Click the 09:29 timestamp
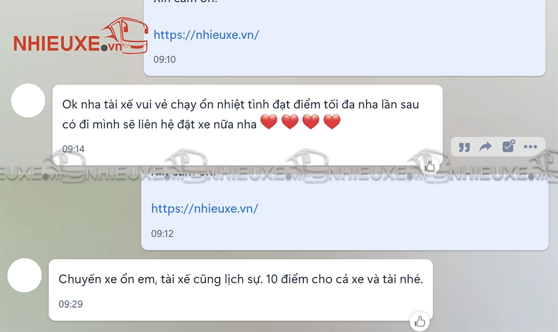558x332 pixels. point(70,304)
